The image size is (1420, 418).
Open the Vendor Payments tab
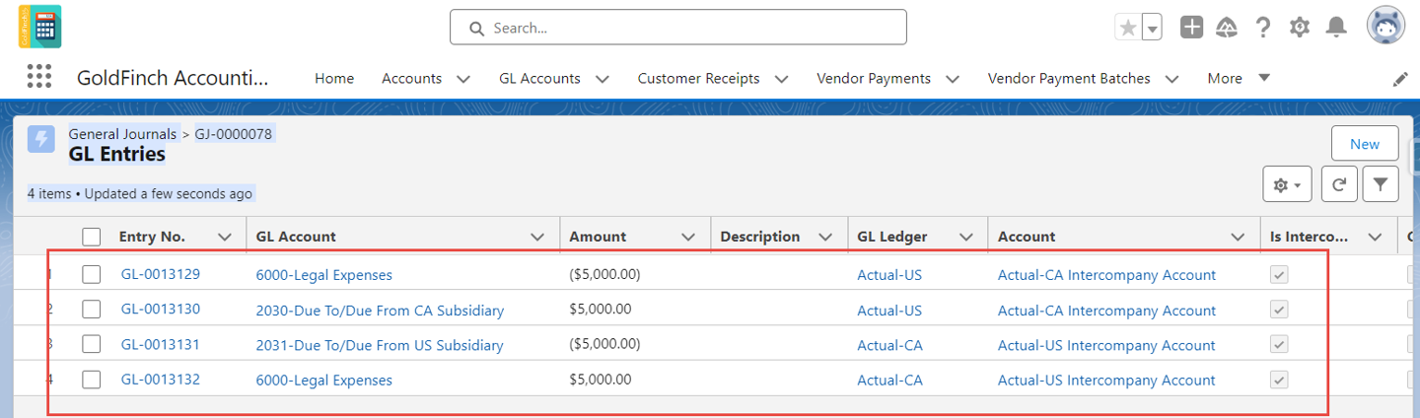(x=874, y=78)
